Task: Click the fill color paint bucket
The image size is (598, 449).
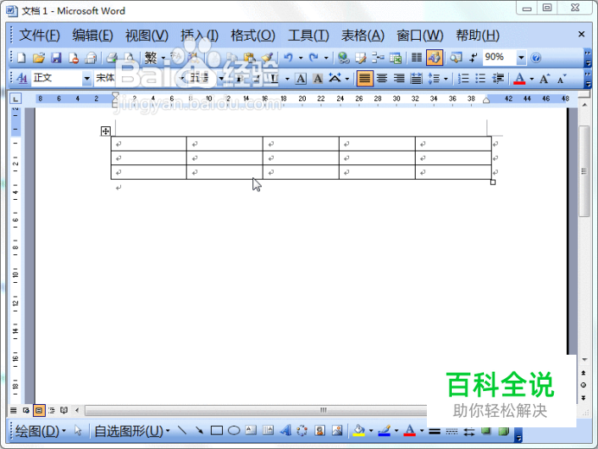Action: [359, 431]
